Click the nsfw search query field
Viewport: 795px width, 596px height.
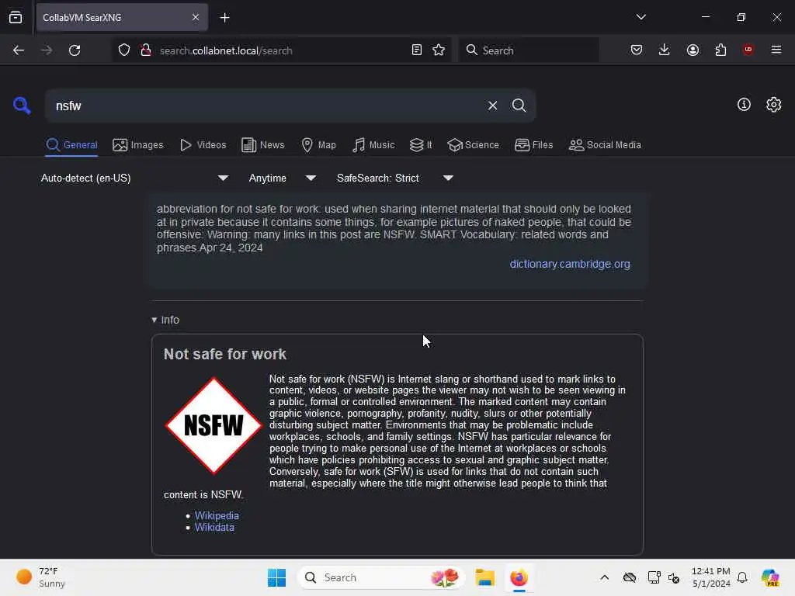(264, 106)
